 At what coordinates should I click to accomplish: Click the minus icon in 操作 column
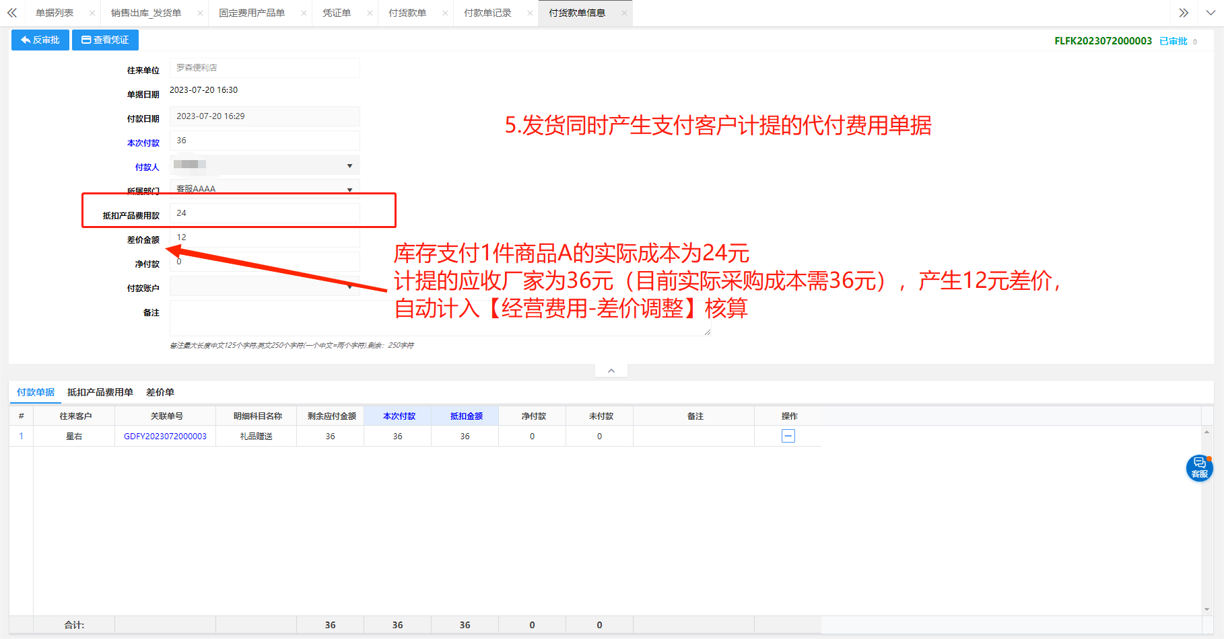coord(788,437)
